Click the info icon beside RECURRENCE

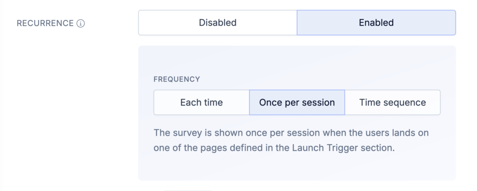81,23
